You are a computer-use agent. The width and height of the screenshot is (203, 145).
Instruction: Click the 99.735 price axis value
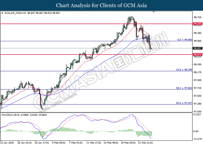[197, 17]
